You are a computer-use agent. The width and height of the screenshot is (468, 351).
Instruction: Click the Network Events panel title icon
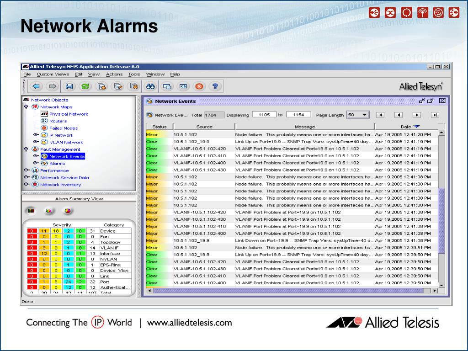(x=149, y=101)
